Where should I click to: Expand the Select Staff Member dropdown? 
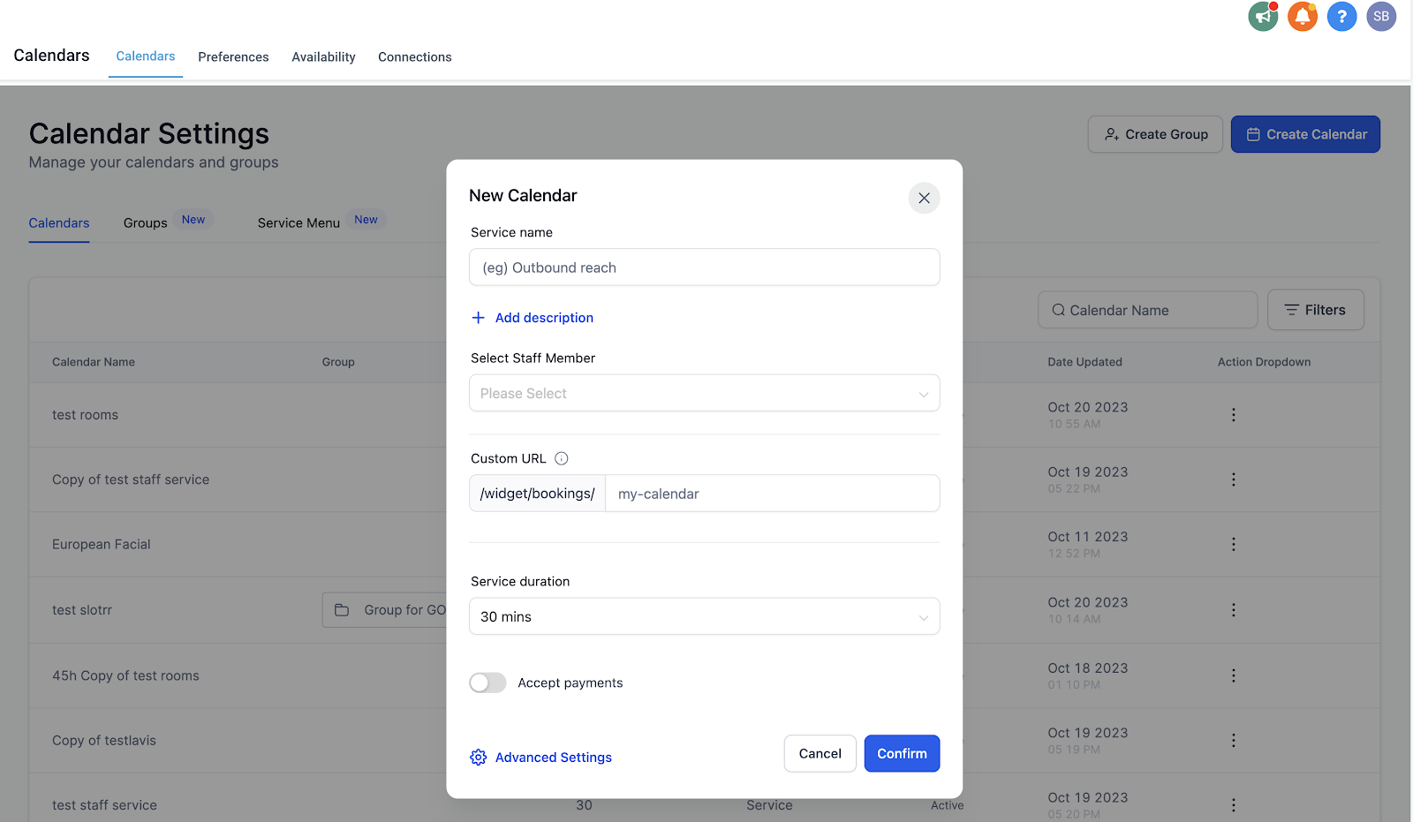704,393
